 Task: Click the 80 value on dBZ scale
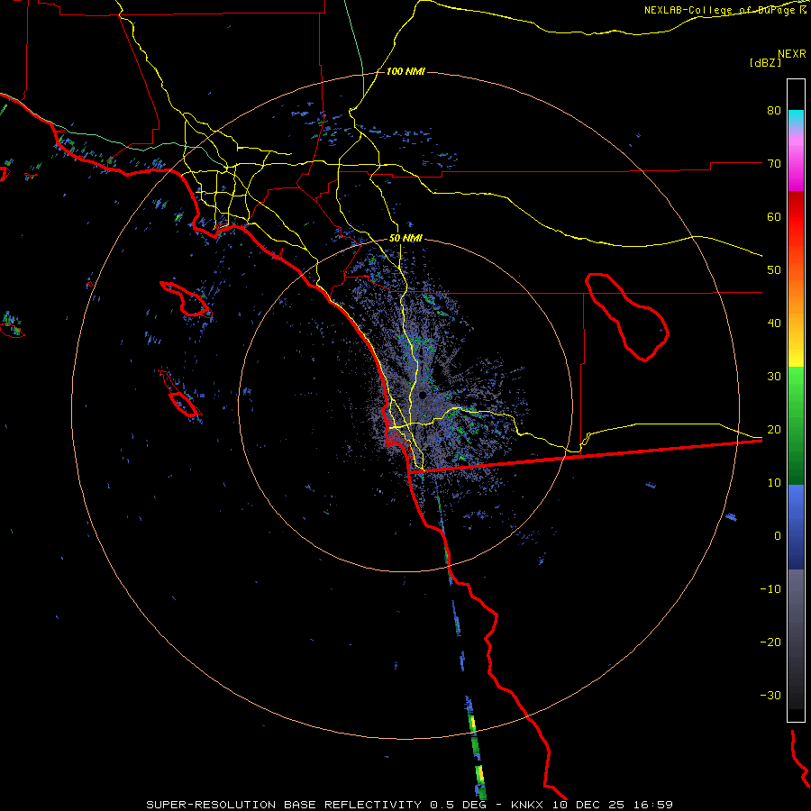(x=774, y=111)
